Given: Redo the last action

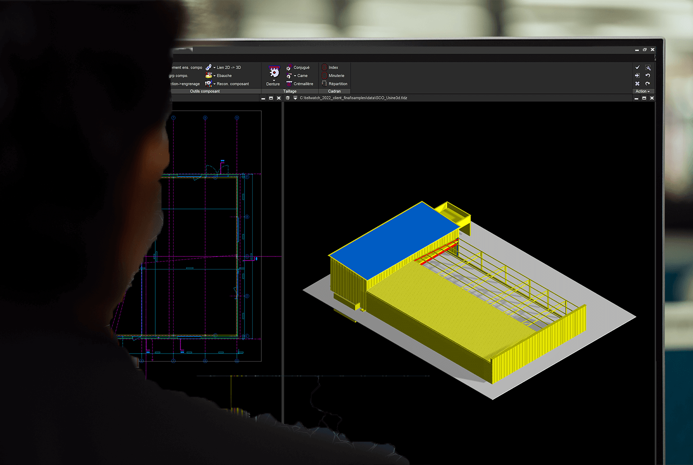Looking at the screenshot, I should 648,84.
